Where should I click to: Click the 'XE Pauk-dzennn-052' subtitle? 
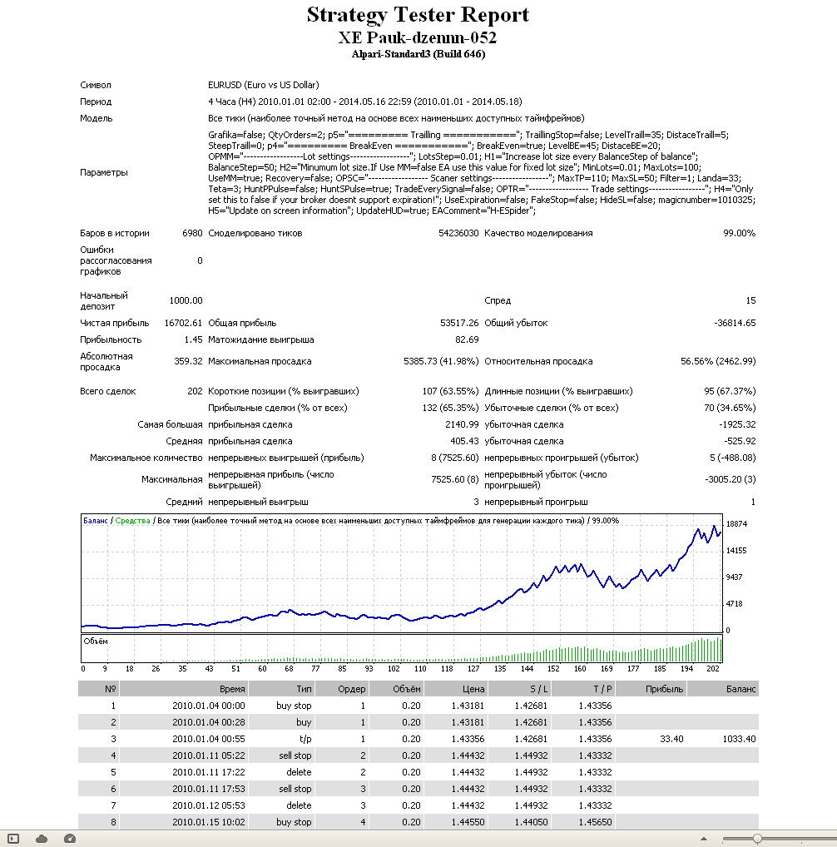pos(418,37)
